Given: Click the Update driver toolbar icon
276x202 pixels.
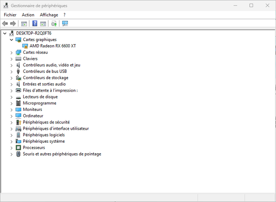Looking at the screenshot, I should 54,23.
